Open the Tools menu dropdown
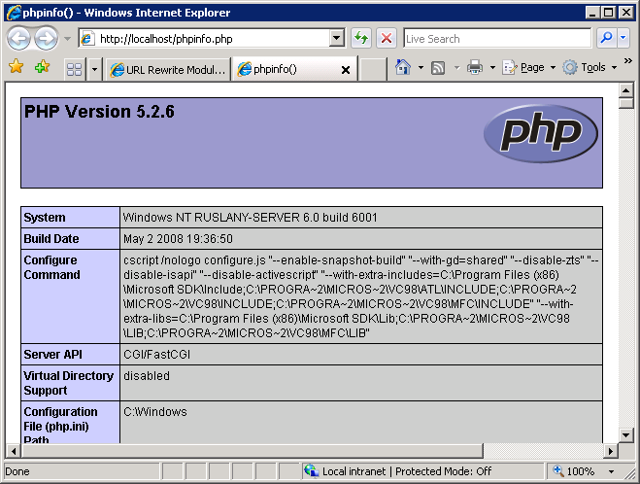The width and height of the screenshot is (640, 484). [591, 68]
